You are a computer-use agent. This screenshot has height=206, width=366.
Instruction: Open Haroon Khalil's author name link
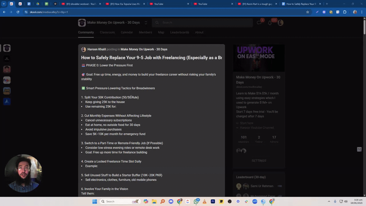[97, 49]
